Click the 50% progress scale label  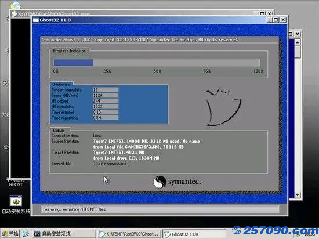pos(157,71)
